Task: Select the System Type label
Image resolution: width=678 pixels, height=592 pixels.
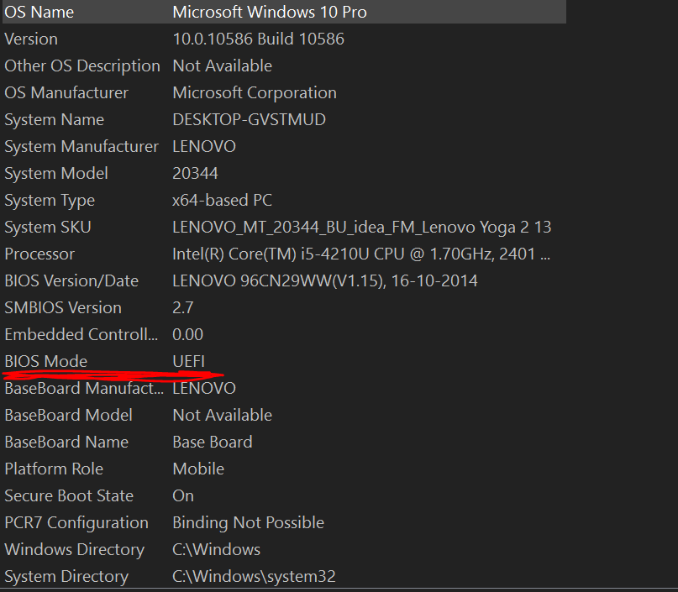Action: tap(50, 200)
